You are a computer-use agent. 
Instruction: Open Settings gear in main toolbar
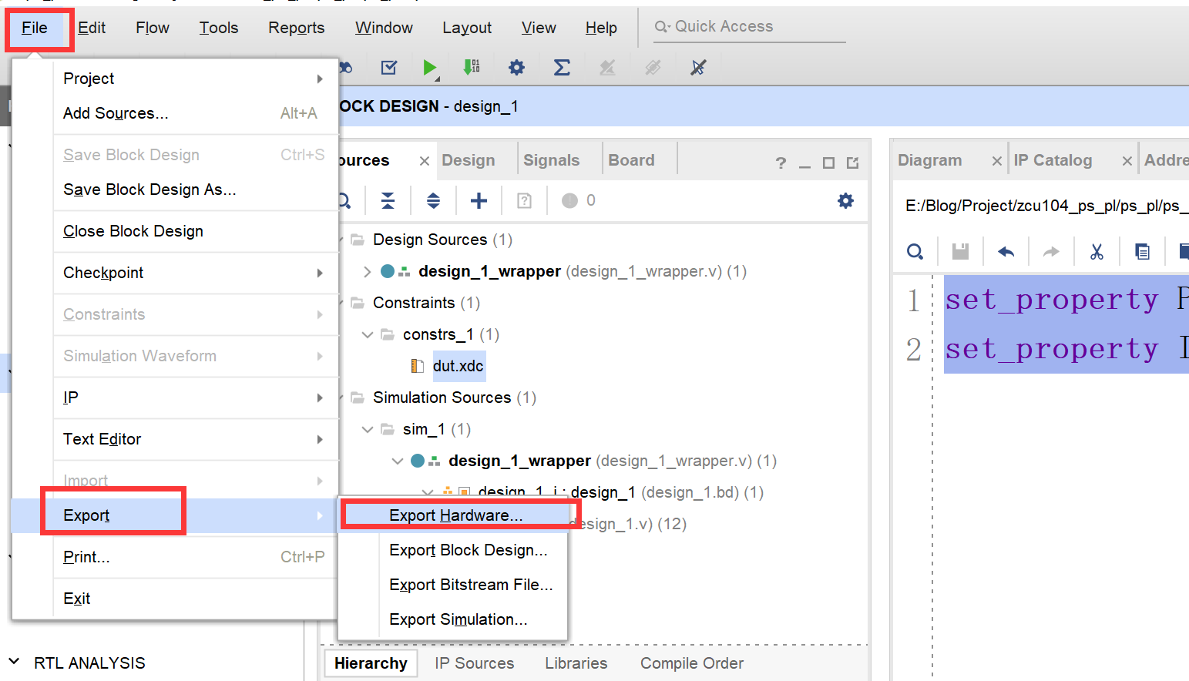click(516, 68)
